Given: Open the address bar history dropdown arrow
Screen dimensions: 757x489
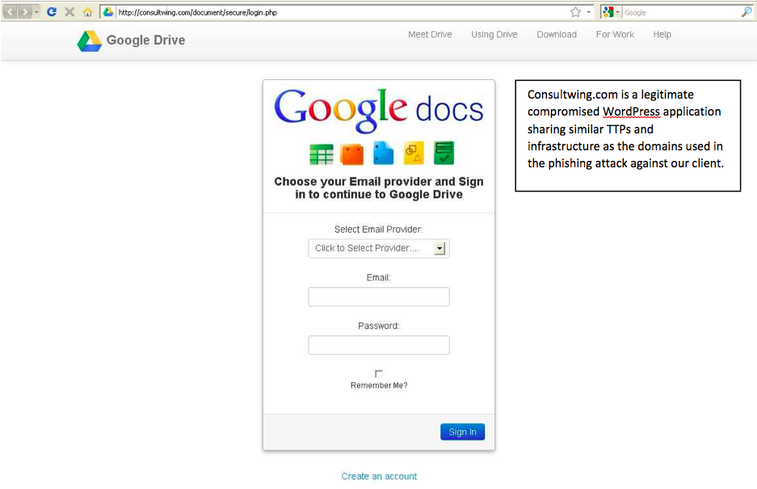Looking at the screenshot, I should 588,12.
